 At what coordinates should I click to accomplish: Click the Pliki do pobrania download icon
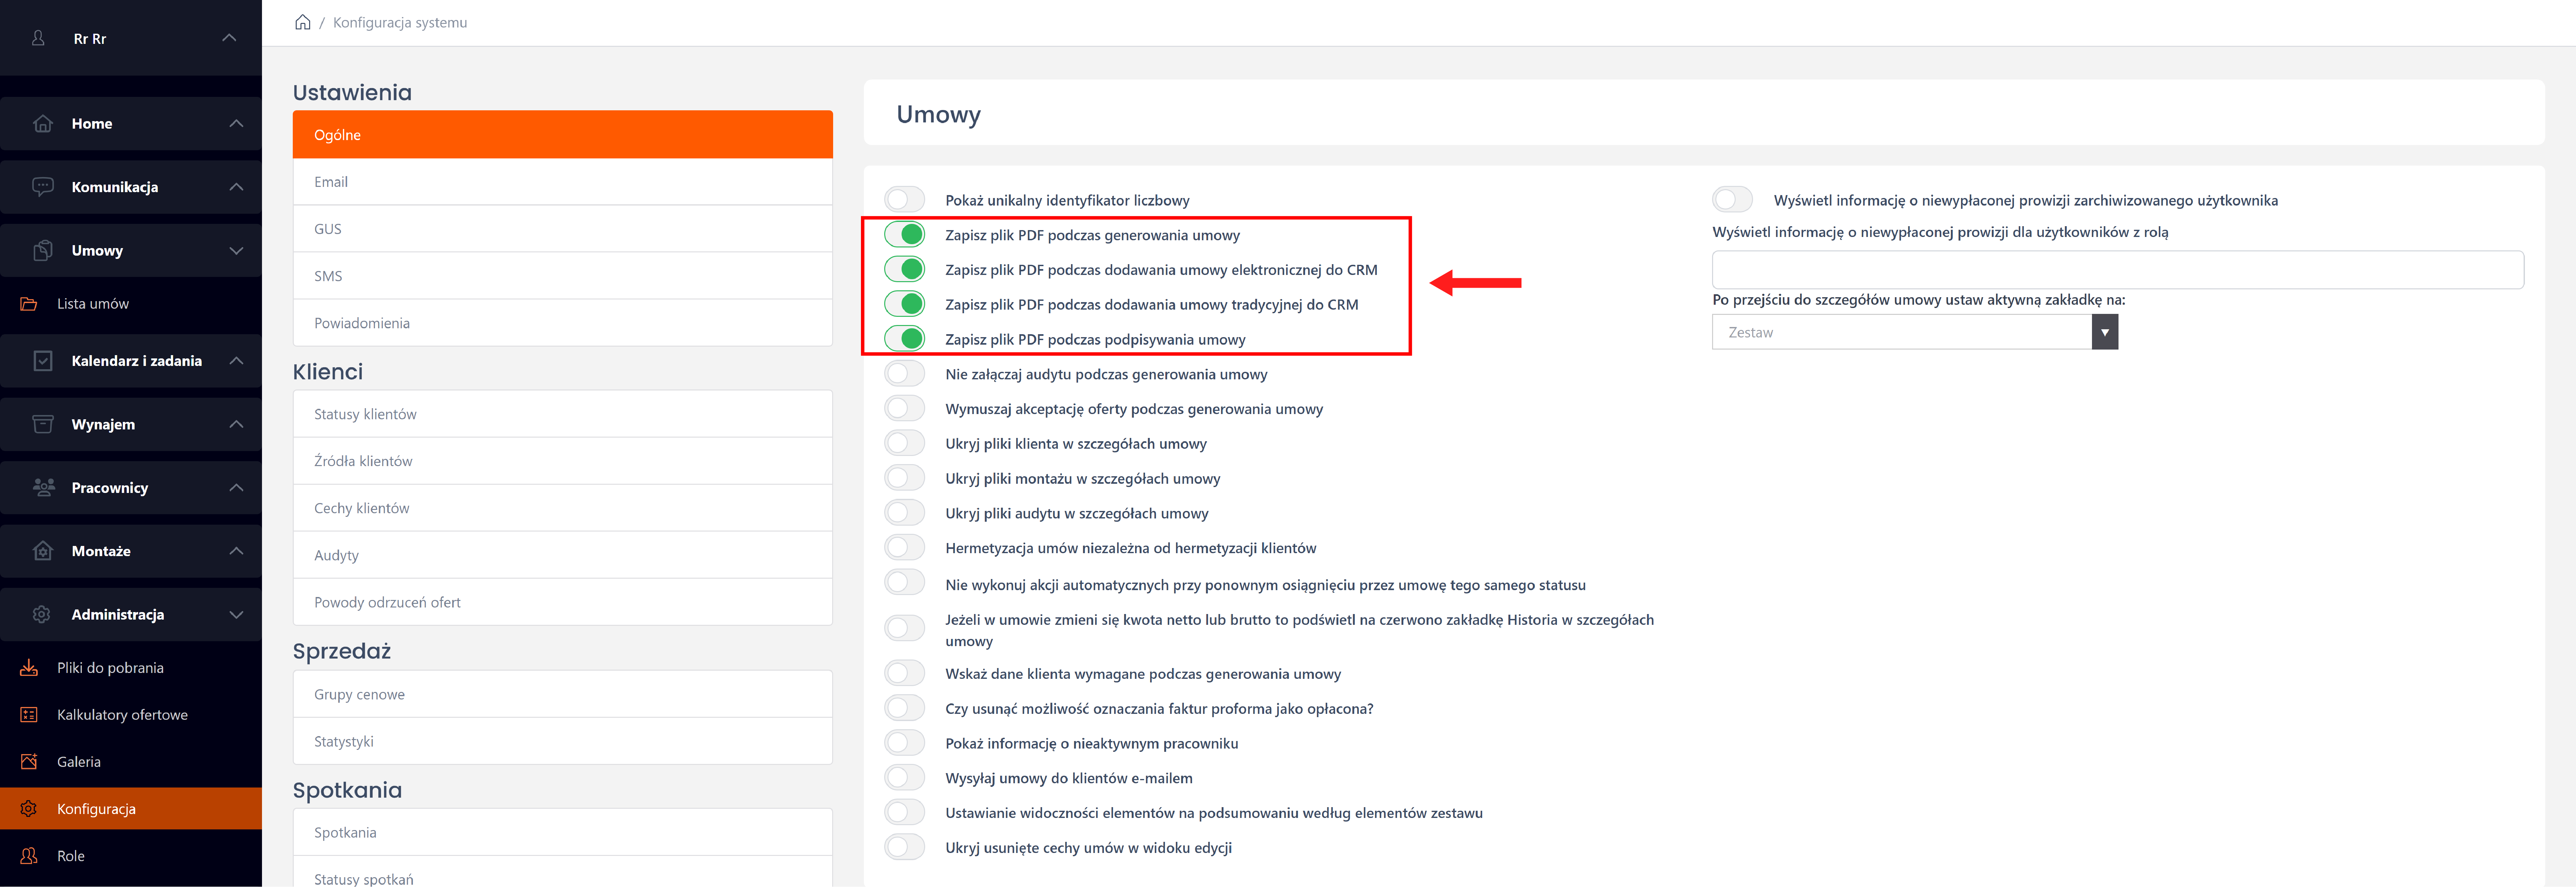click(29, 668)
